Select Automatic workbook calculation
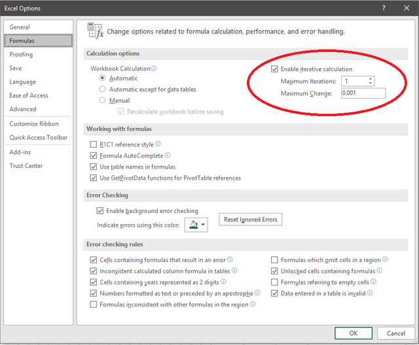Viewport: 419px width, 345px height. click(102, 78)
